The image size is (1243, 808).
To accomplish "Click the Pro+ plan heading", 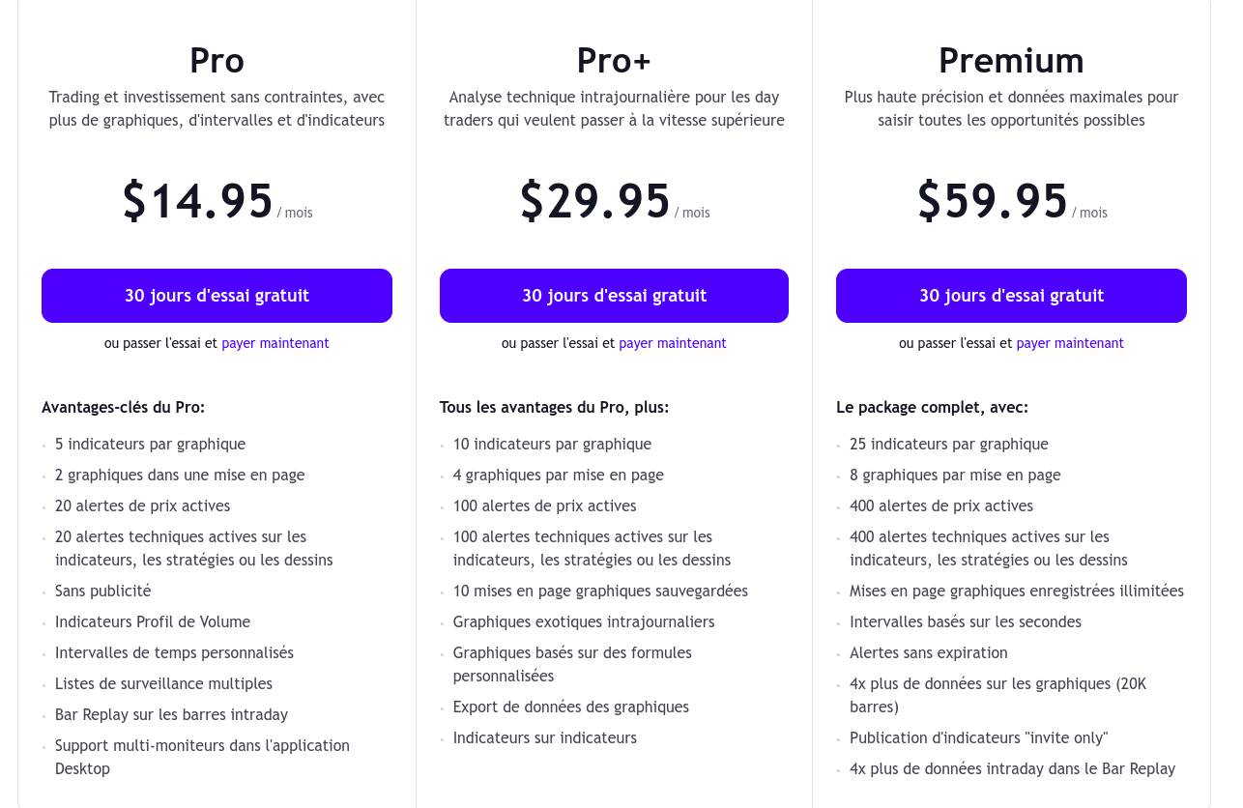I will coord(614,60).
